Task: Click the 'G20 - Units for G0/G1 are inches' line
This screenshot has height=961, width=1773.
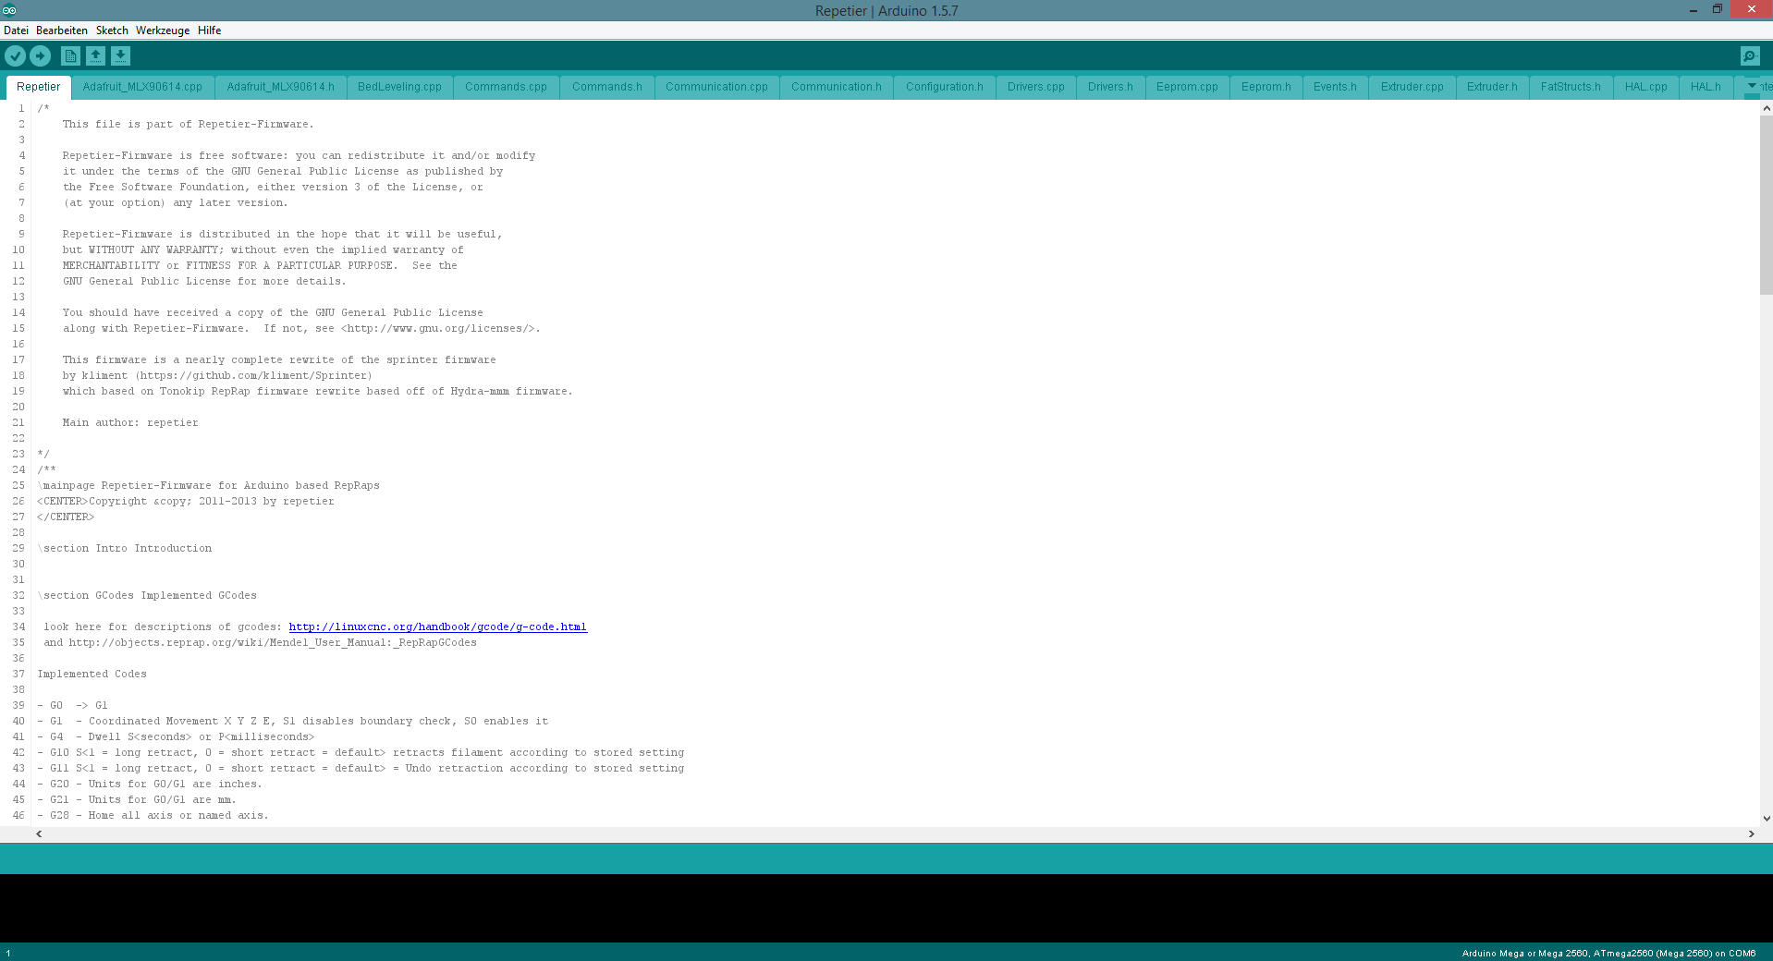Action: click(x=150, y=784)
